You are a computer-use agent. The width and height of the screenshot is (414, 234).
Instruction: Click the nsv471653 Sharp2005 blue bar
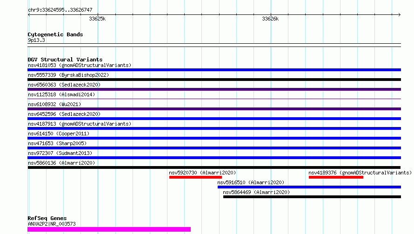pyautogui.click(x=214, y=148)
